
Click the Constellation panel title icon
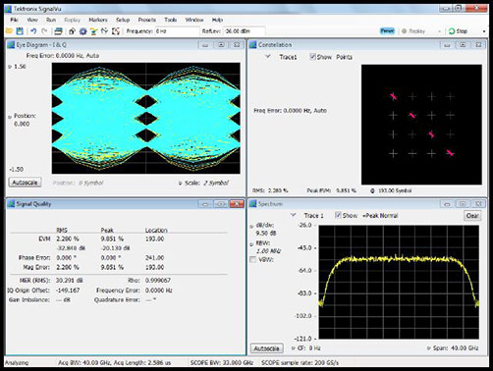(253, 45)
